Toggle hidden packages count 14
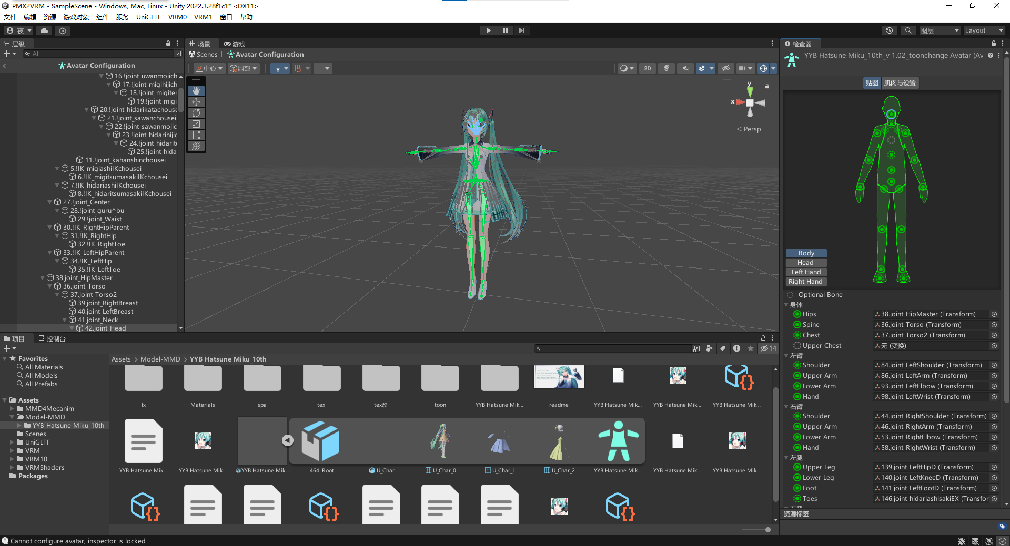 click(768, 348)
